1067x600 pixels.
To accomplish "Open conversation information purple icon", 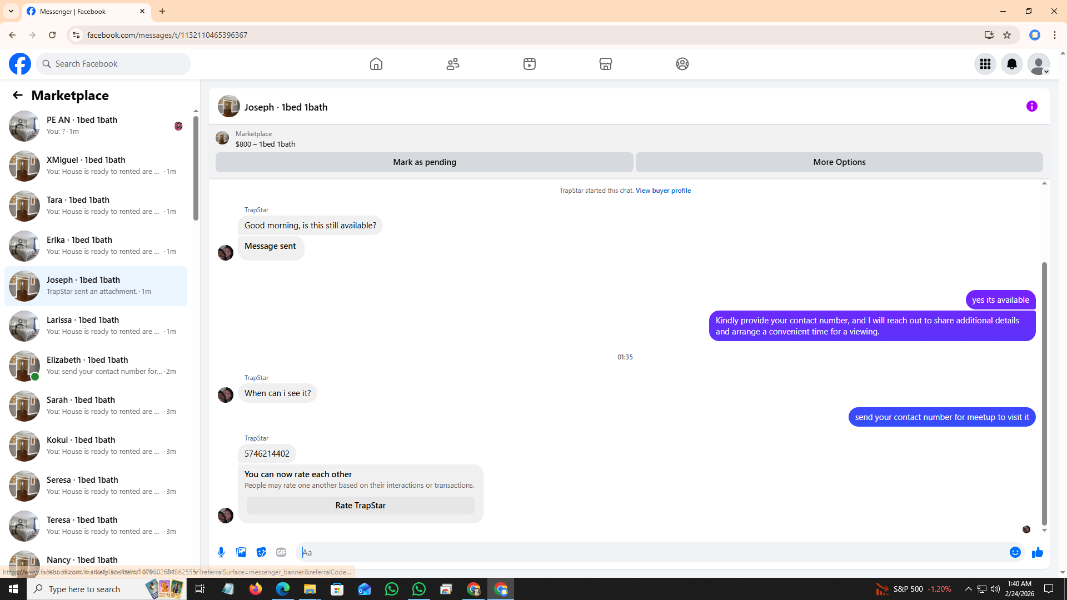I will (x=1031, y=106).
